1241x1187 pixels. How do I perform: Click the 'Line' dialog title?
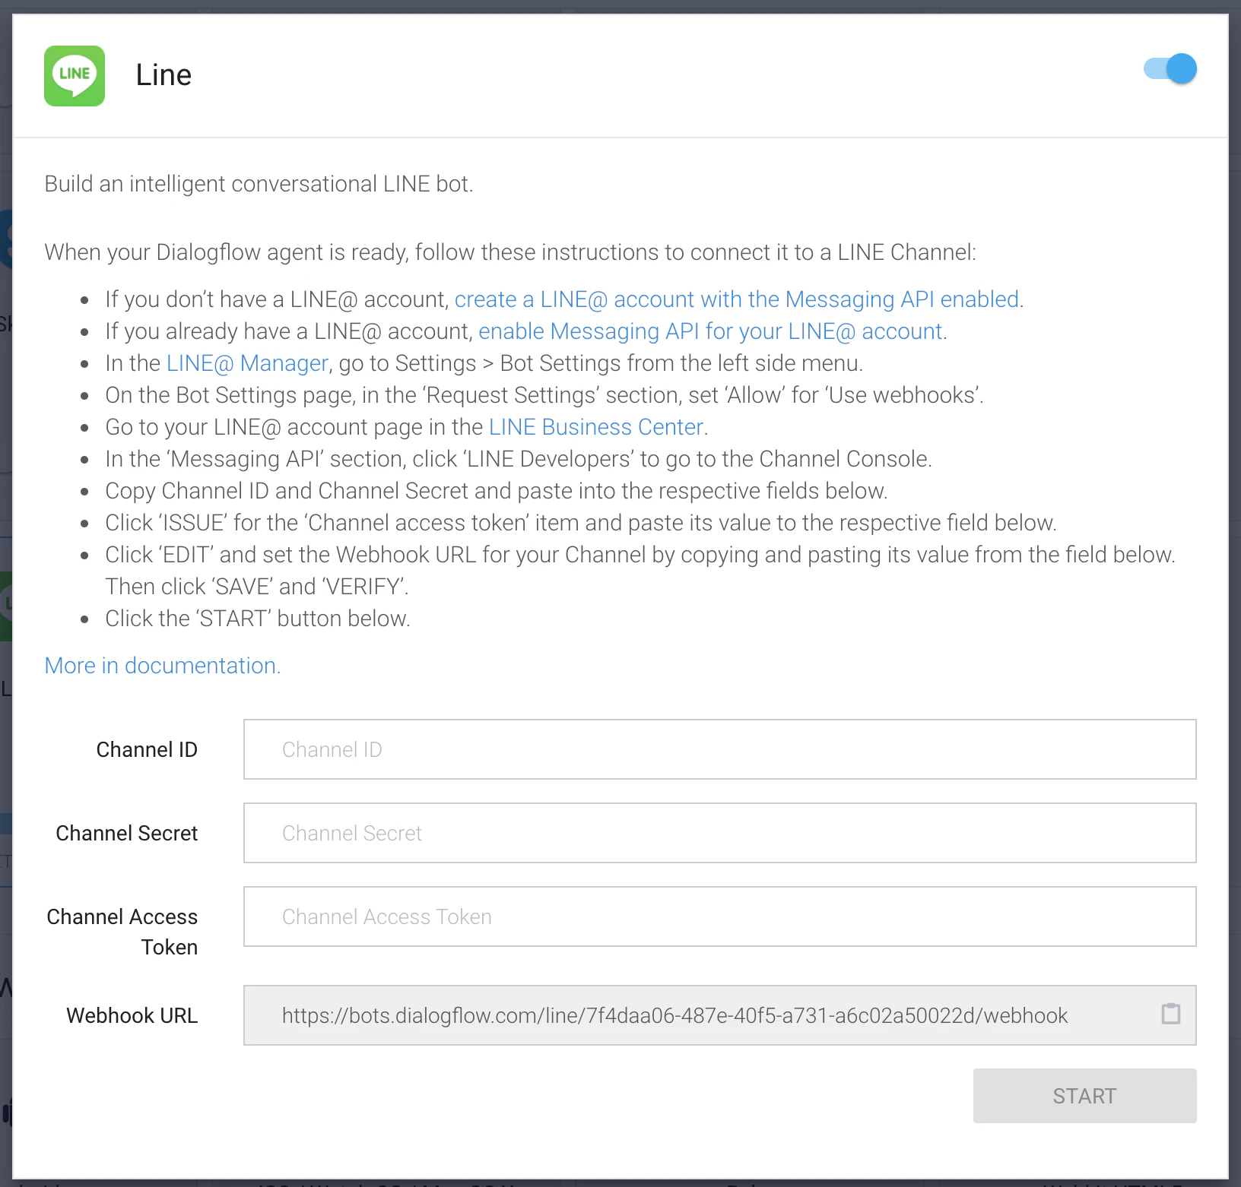pyautogui.click(x=163, y=75)
